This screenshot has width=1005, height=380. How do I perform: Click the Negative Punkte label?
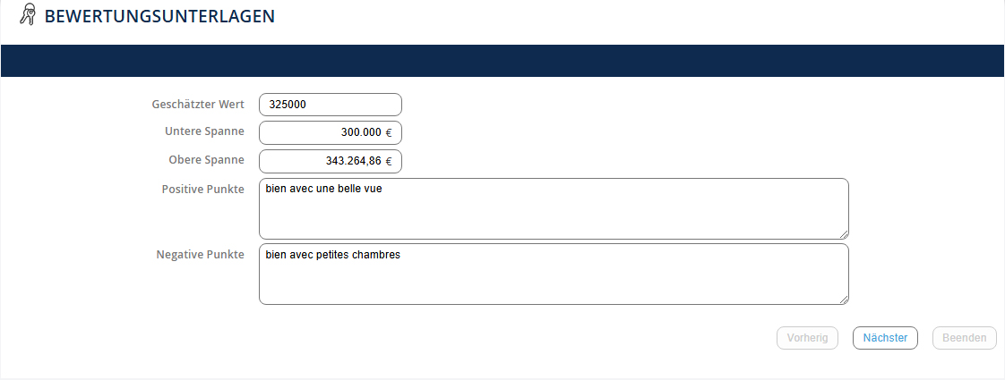[200, 255]
